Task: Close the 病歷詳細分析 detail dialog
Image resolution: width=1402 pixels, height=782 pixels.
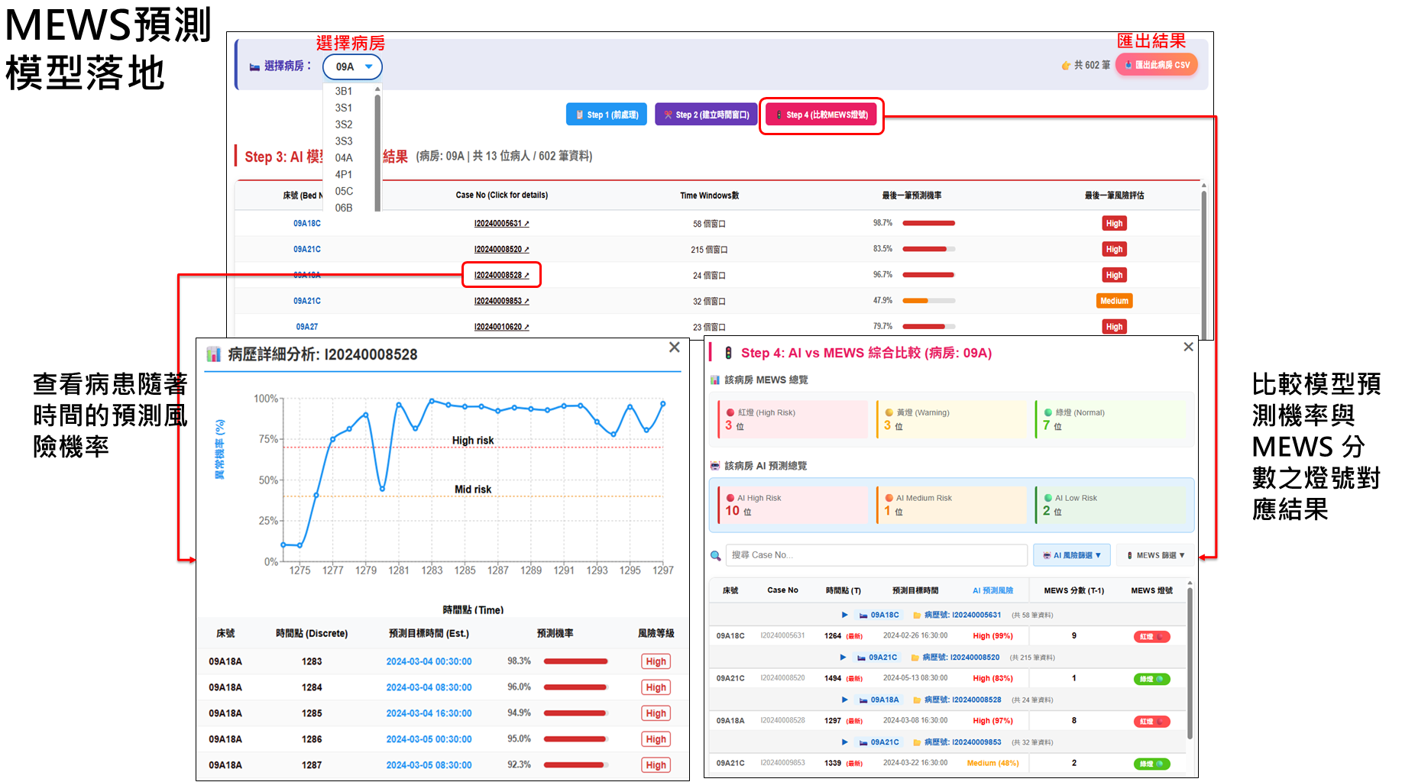Action: [674, 347]
